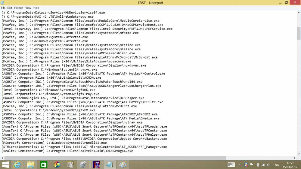Open the Windows Start button
This screenshot has width=301, height=169.
5,164
